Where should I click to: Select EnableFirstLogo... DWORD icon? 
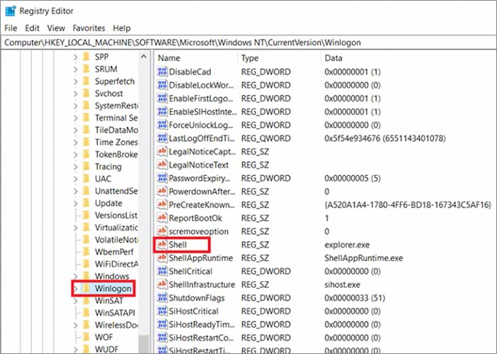tap(162, 98)
